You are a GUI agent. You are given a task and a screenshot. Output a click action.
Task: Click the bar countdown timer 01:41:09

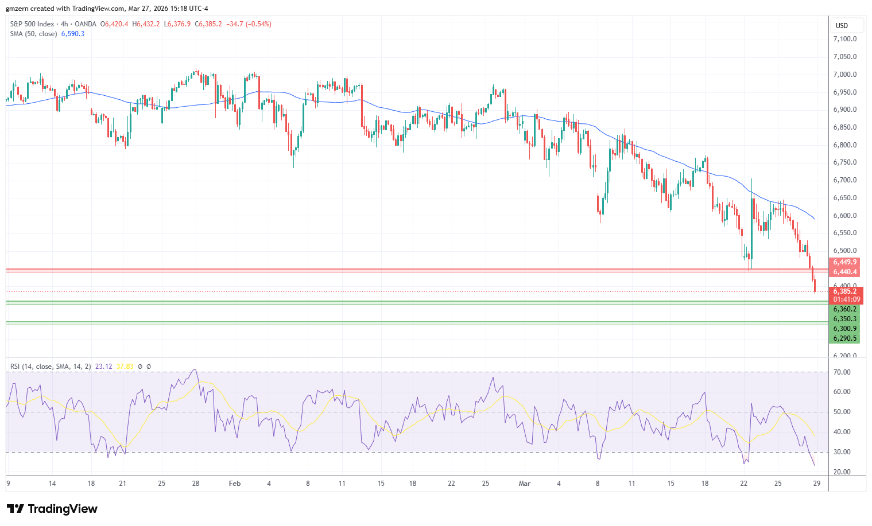[x=847, y=299]
